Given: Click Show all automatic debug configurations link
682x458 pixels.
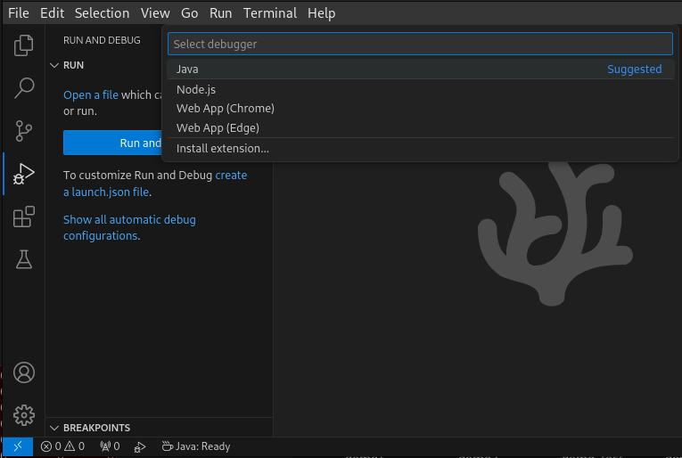Looking at the screenshot, I should [x=129, y=227].
